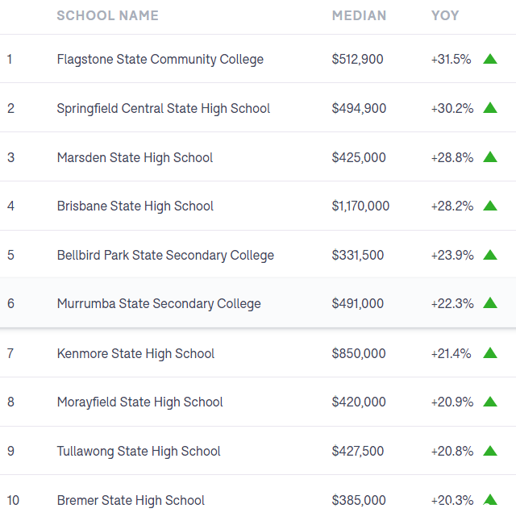Sort by the MEDIAN column header
The width and height of the screenshot is (516, 521).
point(359,15)
